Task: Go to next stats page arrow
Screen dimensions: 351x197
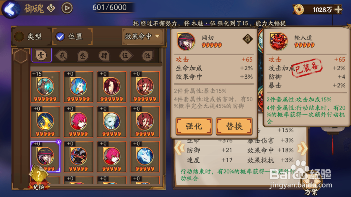Action: tap(303, 148)
